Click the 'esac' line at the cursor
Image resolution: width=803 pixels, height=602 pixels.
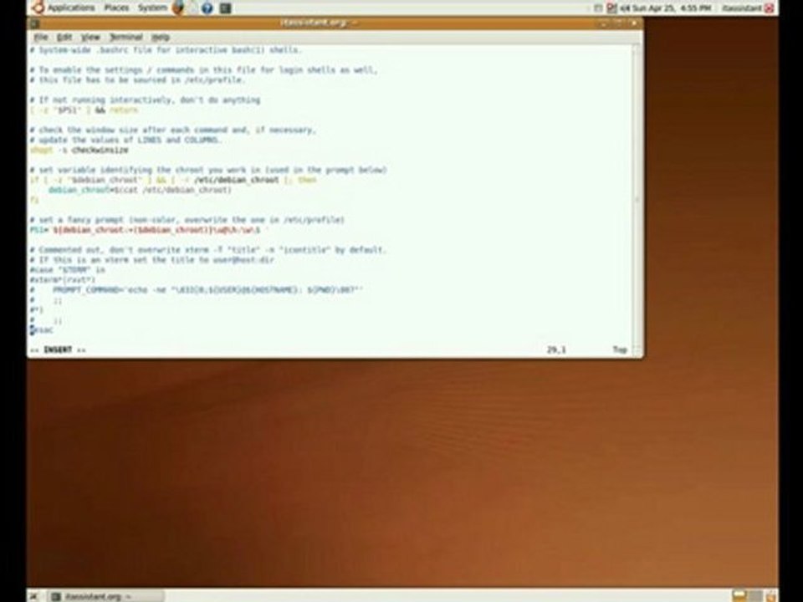(x=42, y=330)
